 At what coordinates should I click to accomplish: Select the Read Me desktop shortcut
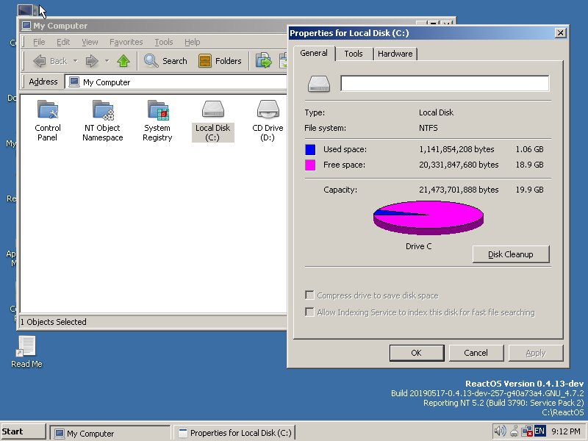(26, 352)
